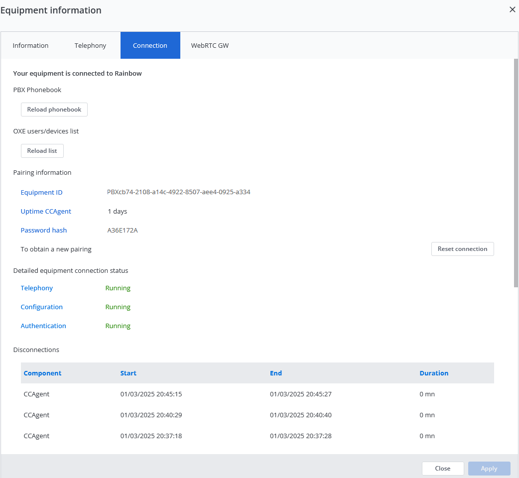Click the Close button at bottom
The image size is (519, 478).
pyautogui.click(x=442, y=469)
